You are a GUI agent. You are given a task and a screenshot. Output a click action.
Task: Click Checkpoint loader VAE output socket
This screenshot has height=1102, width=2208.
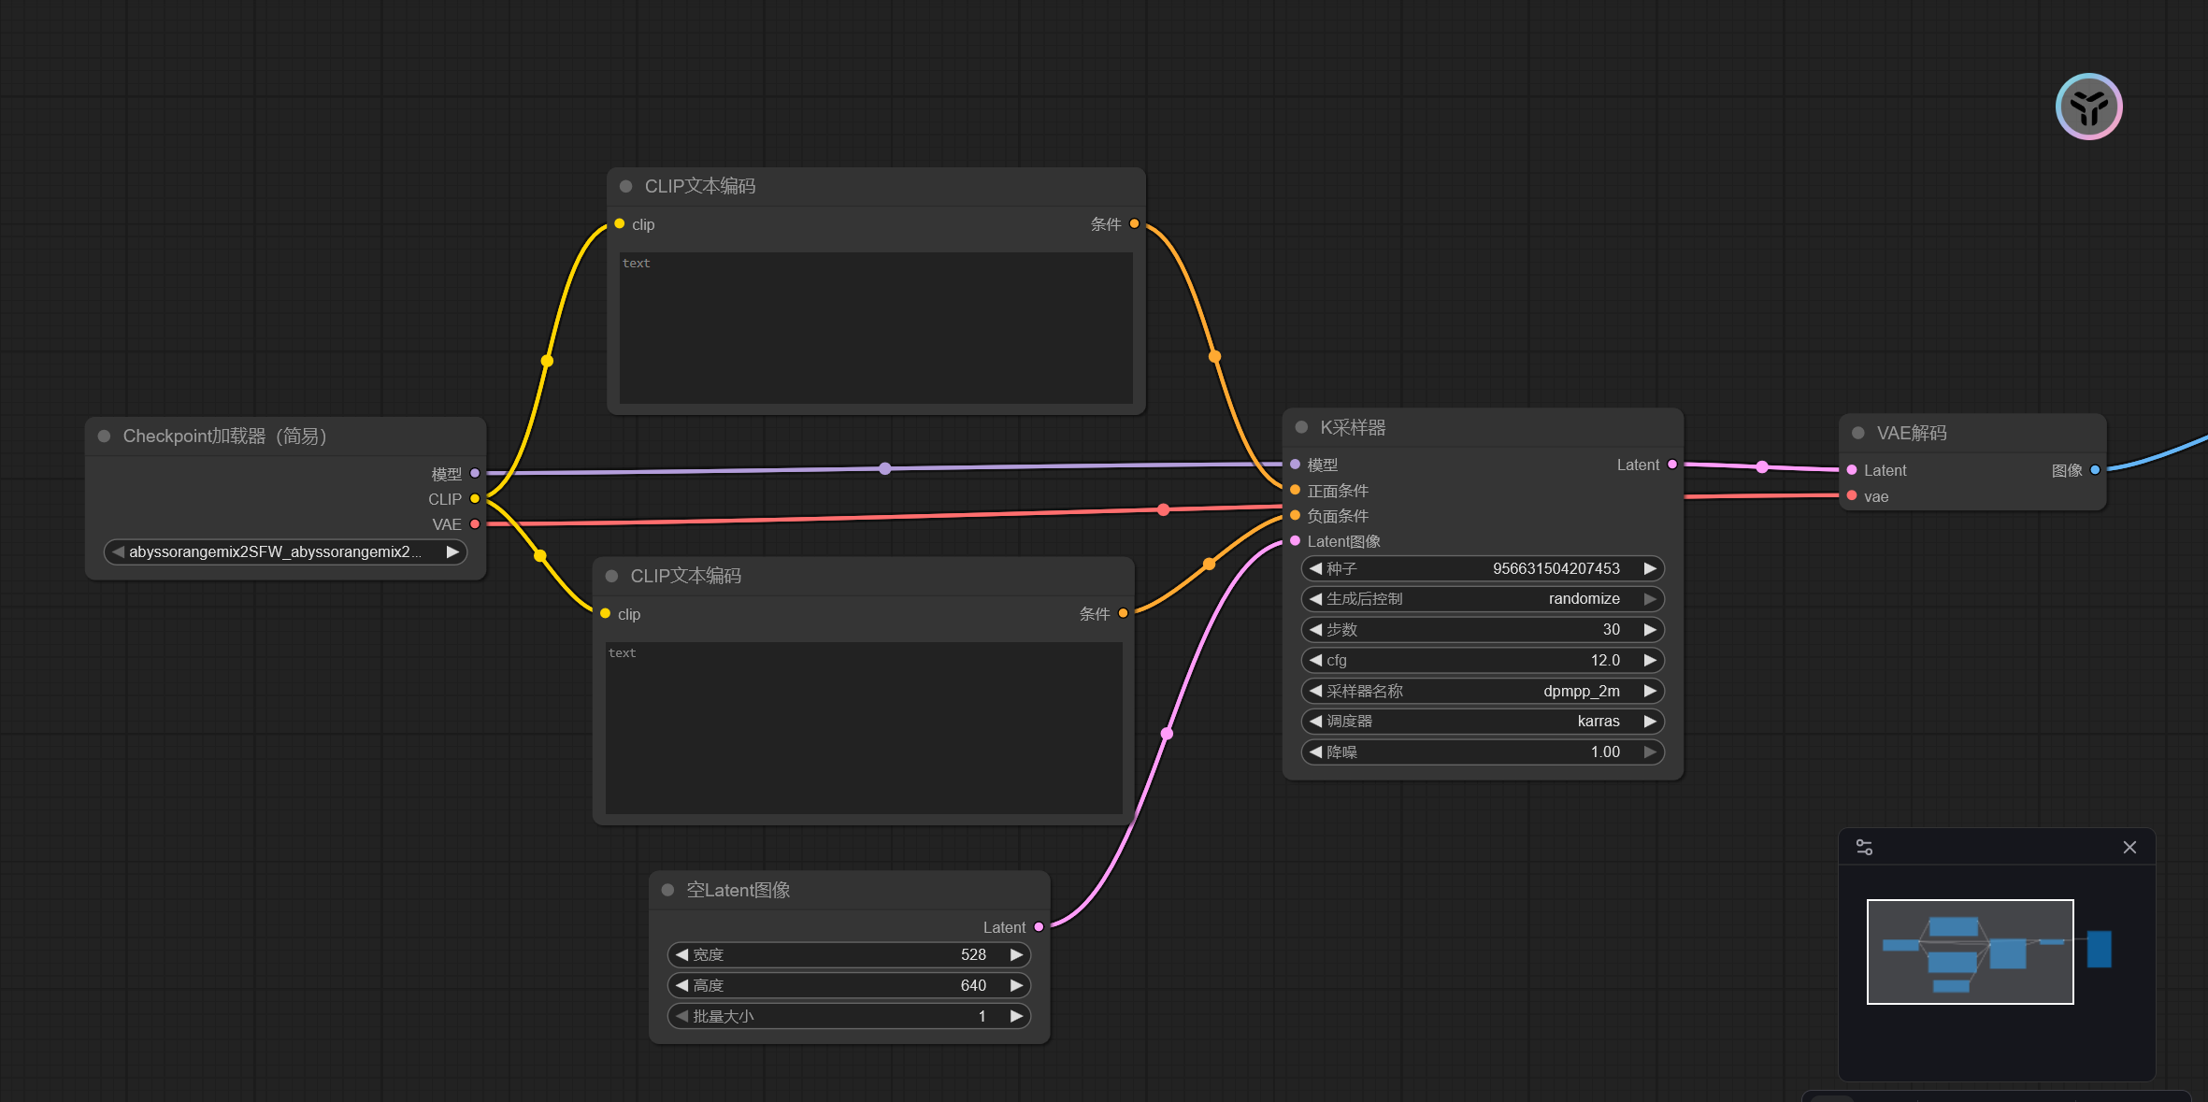pos(475,524)
